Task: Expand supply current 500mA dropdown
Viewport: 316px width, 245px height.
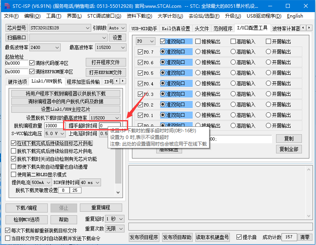Action: 49,182
